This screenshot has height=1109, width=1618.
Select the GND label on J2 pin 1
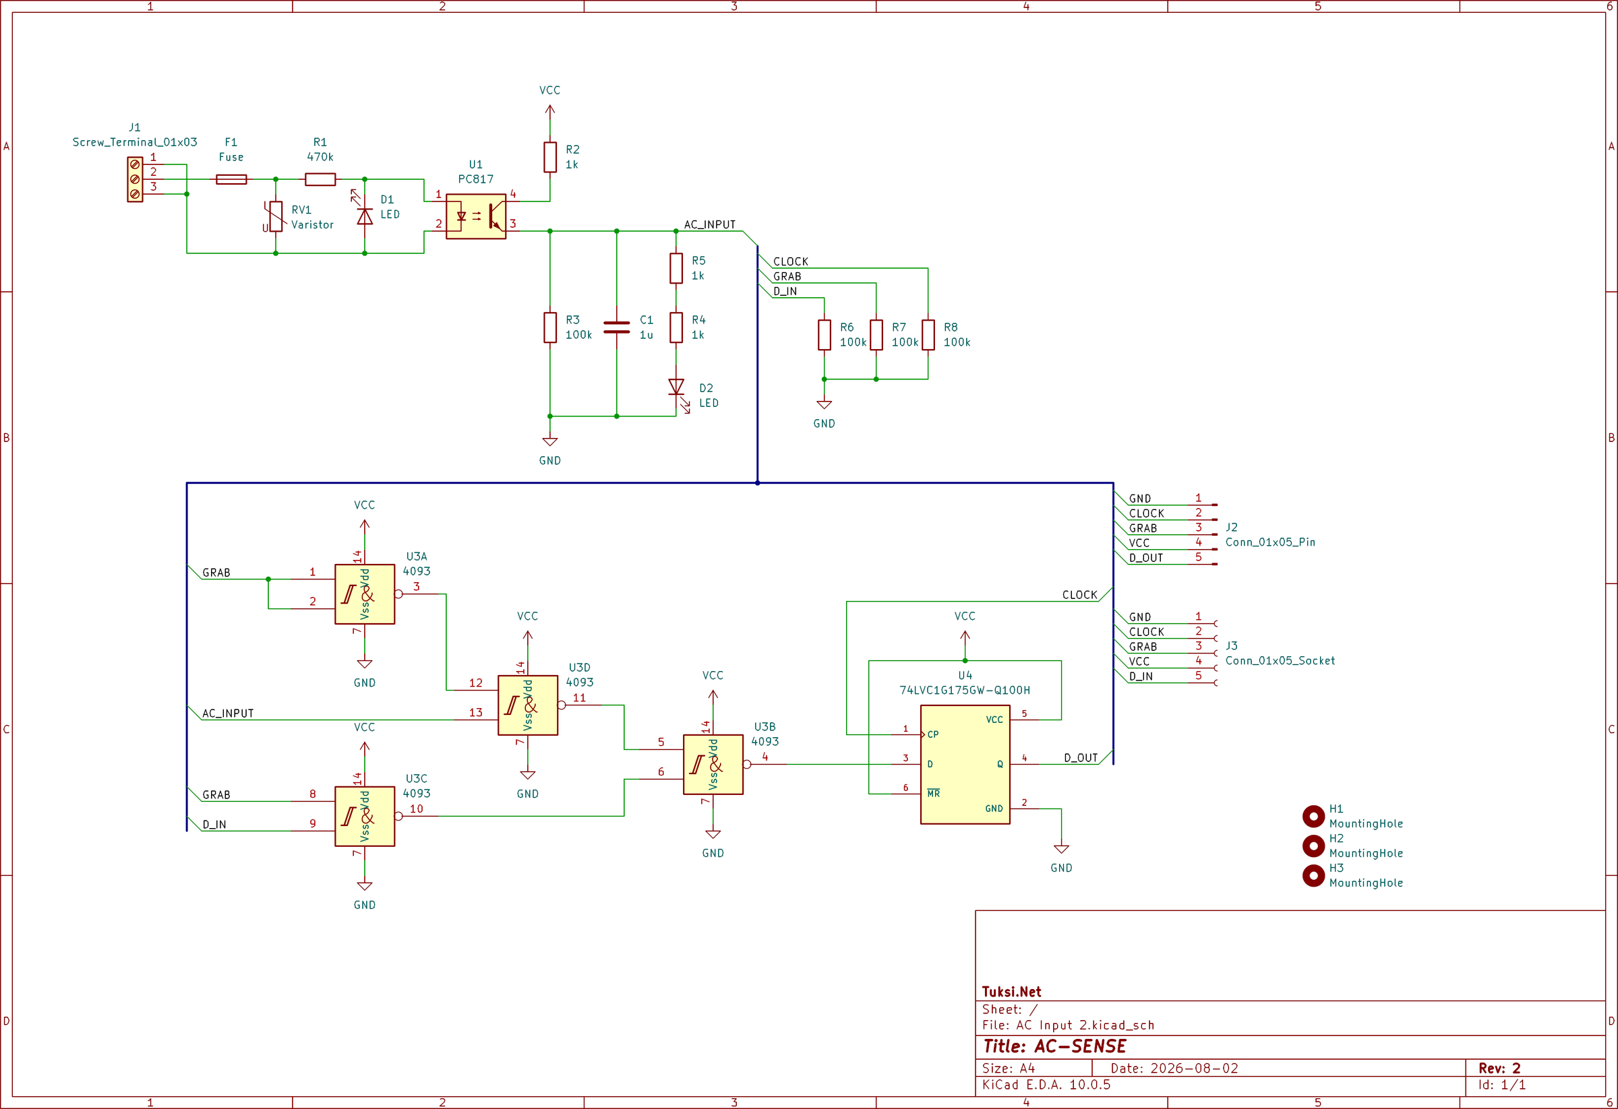1140,499
